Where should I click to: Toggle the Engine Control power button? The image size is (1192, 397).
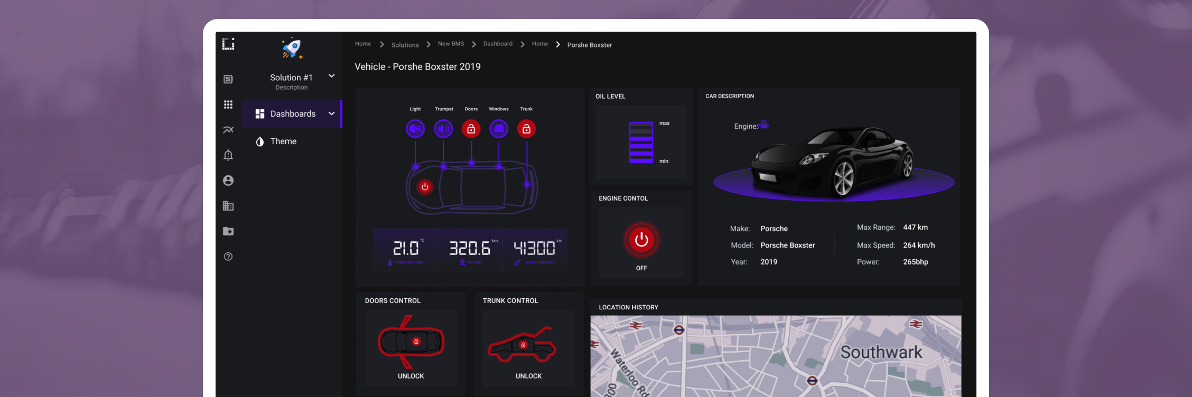(641, 240)
